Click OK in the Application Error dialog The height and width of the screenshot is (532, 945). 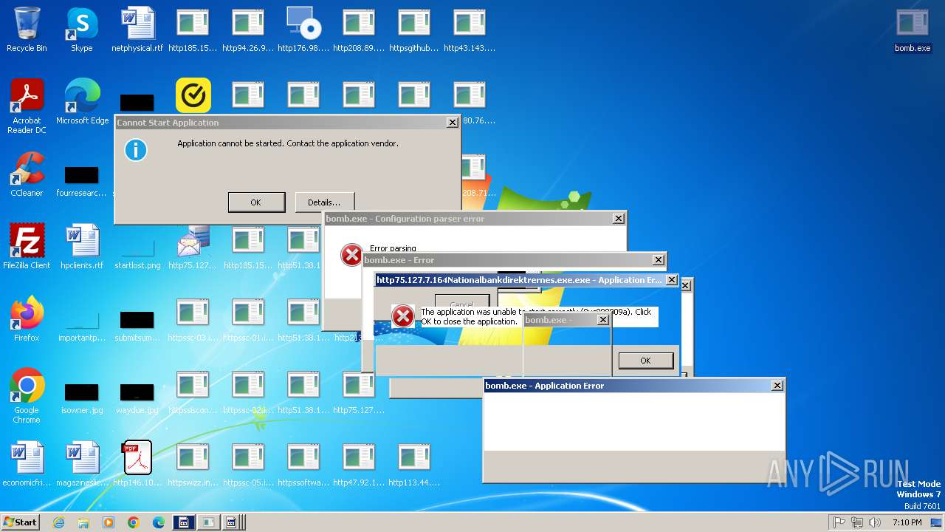645,360
